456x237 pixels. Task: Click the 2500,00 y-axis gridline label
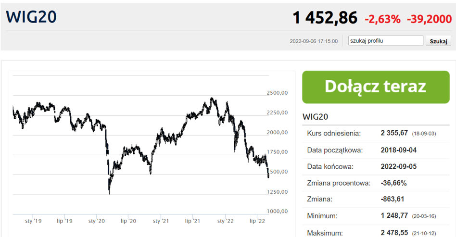coord(277,93)
